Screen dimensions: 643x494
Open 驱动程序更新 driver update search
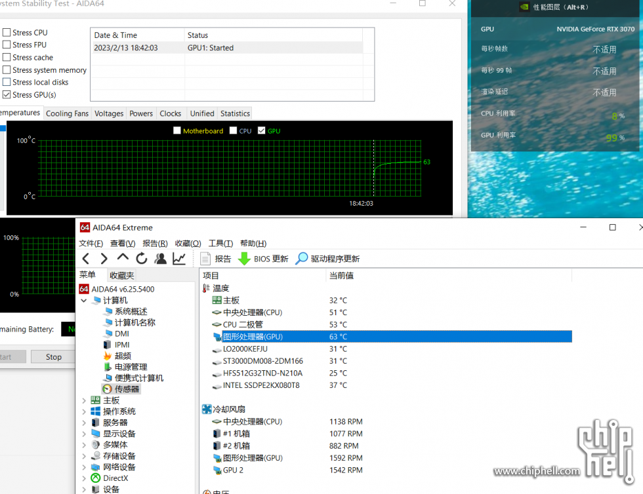click(x=327, y=259)
